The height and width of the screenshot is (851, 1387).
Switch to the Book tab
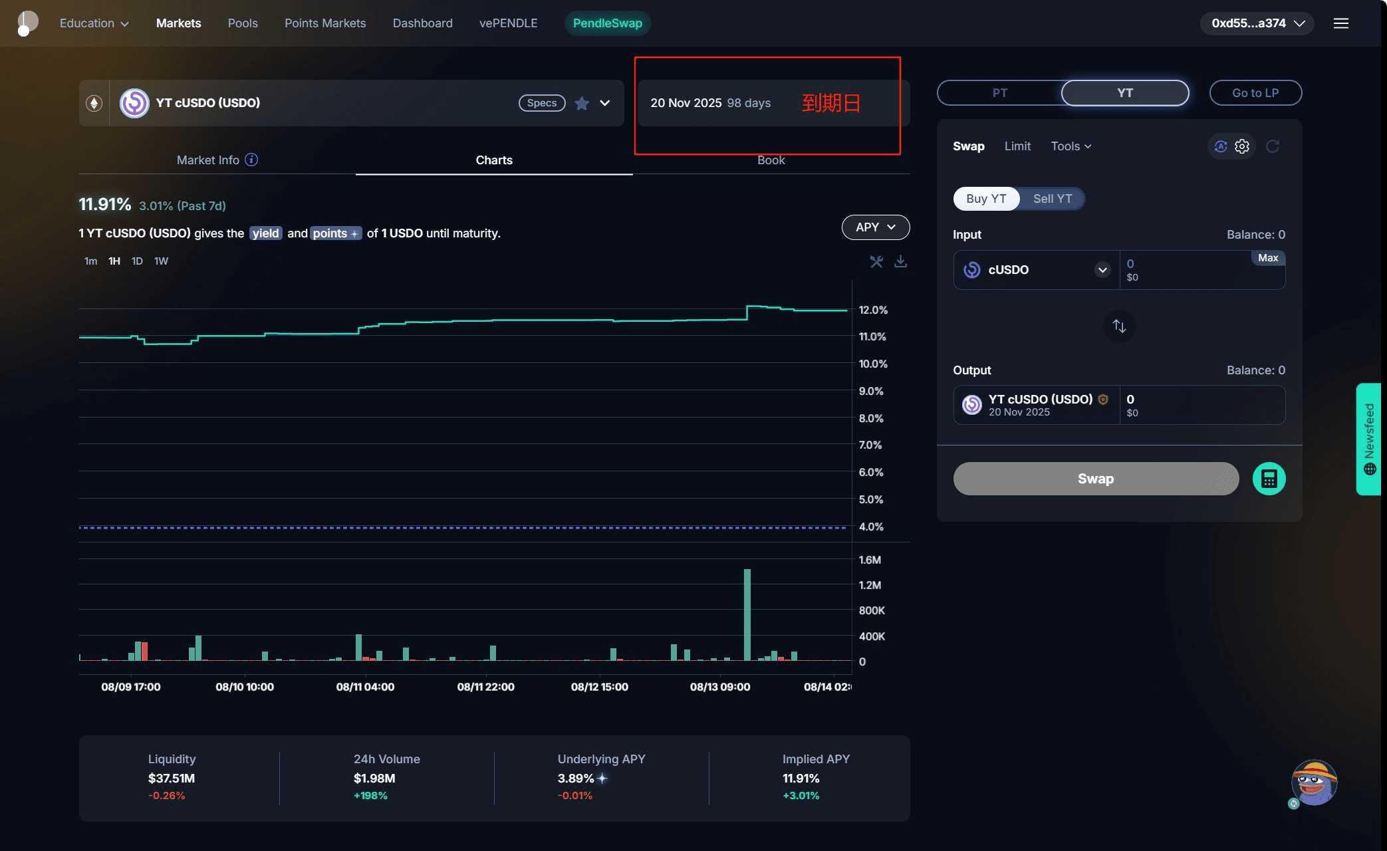pos(771,160)
